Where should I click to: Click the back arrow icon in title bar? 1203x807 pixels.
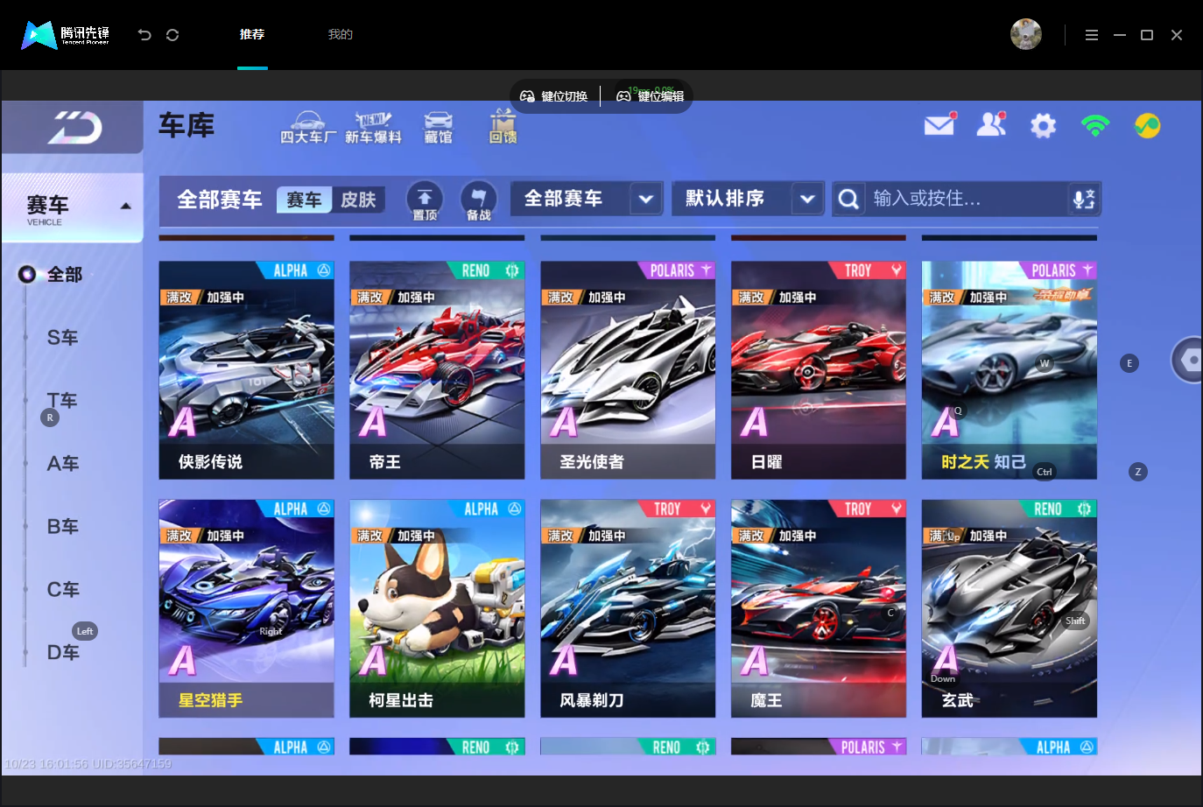(x=144, y=35)
